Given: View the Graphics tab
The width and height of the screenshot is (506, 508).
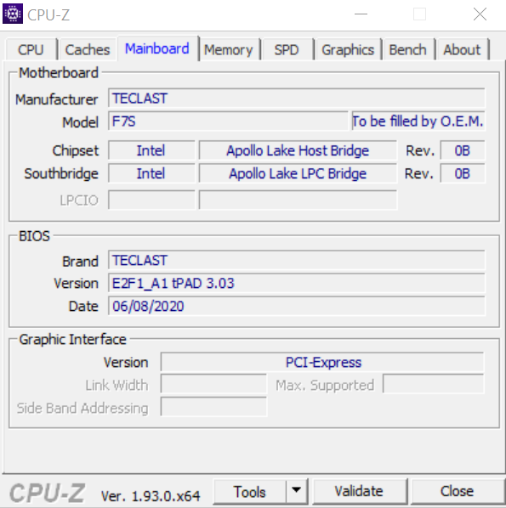Looking at the screenshot, I should [348, 50].
